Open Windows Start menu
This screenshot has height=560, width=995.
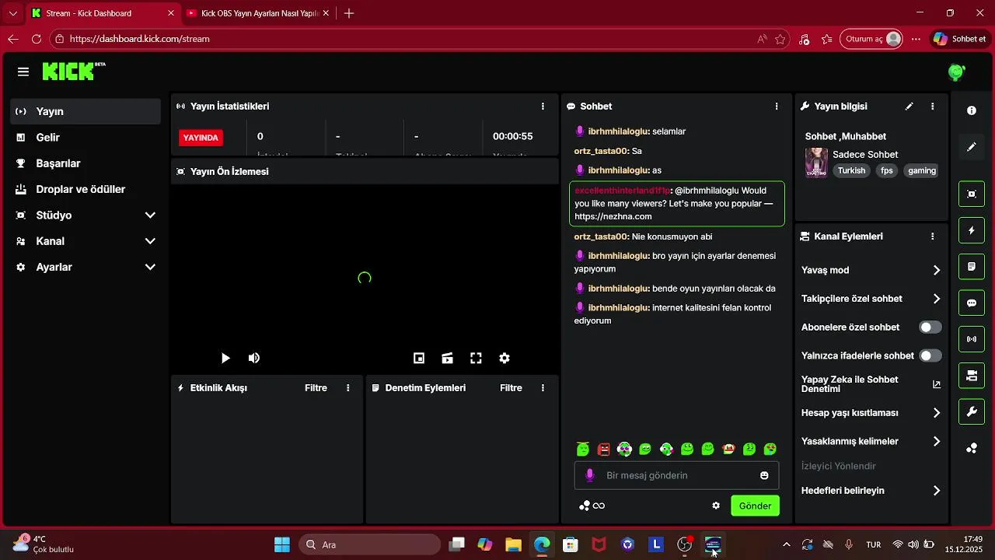(x=282, y=544)
